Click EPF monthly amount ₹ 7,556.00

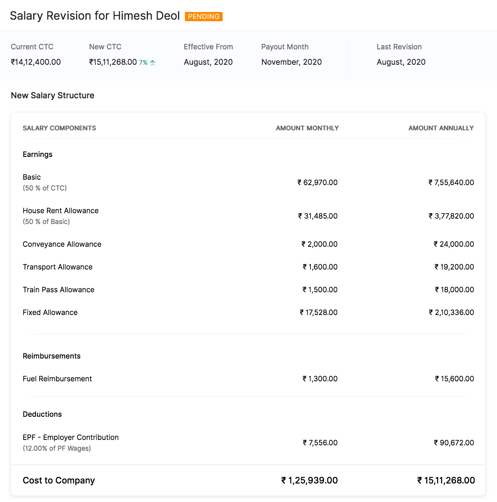(x=320, y=443)
